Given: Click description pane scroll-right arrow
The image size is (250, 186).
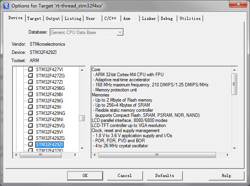Looking at the screenshot, I should pos(227,155).
